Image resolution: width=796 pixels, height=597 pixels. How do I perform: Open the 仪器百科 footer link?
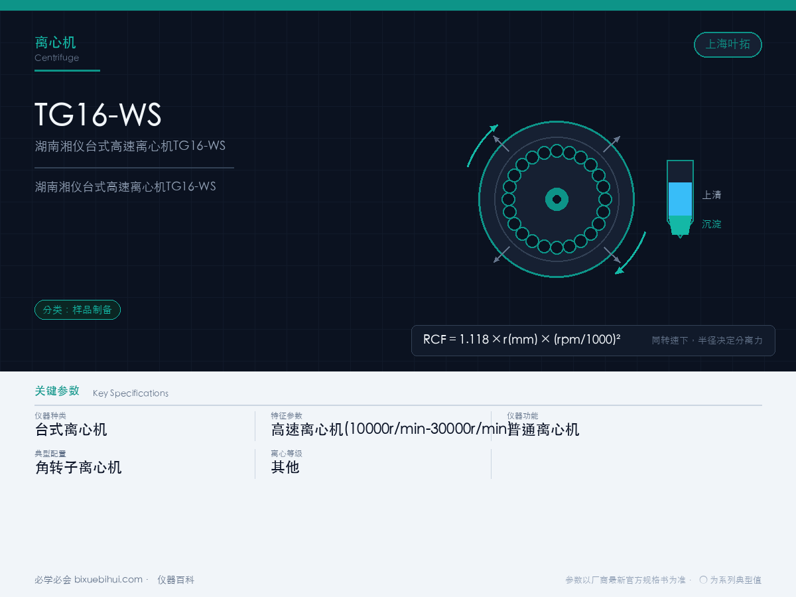tap(176, 580)
